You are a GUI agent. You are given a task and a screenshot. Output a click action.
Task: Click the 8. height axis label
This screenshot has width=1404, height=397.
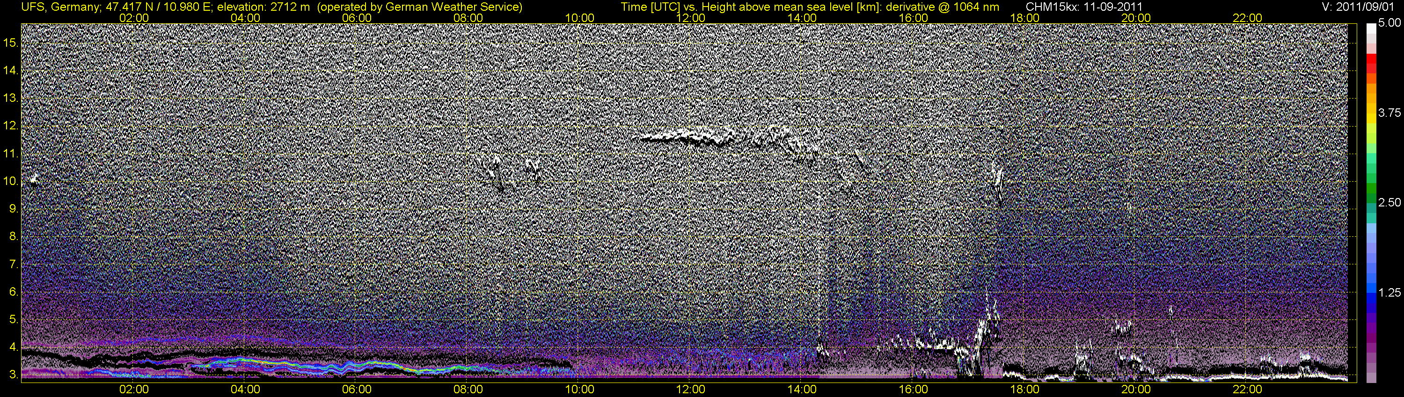pos(14,237)
